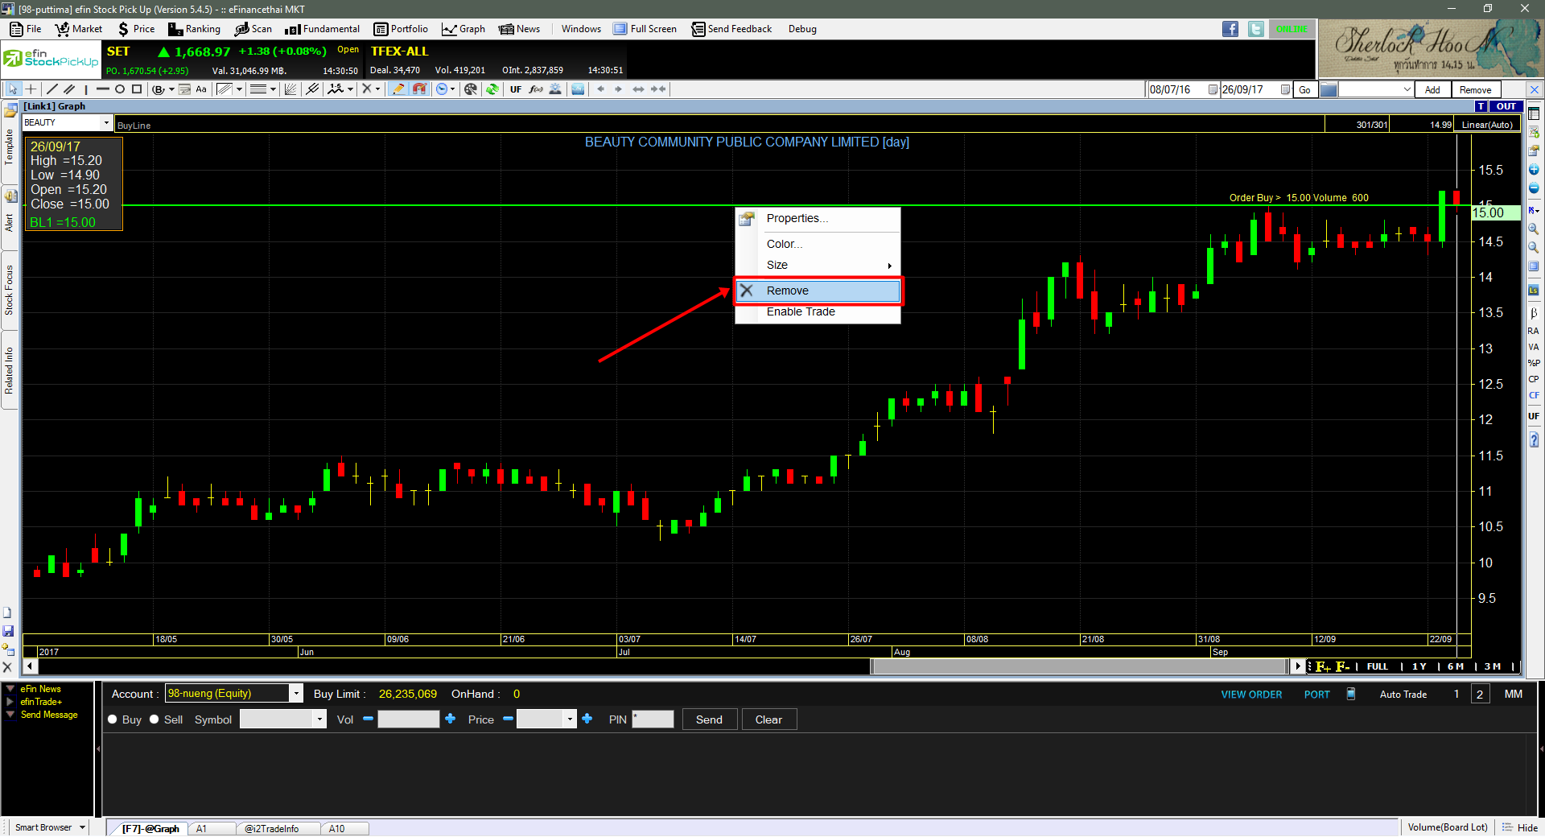The image size is (1545, 837).
Task: Open the BEAUTY symbol dropdown
Action: tap(106, 122)
